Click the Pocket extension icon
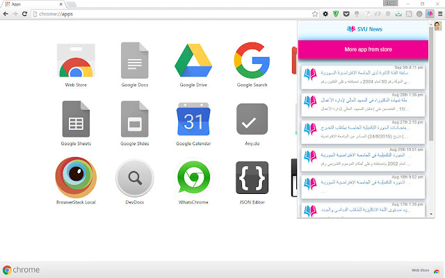445x278 pixels. 346,14
